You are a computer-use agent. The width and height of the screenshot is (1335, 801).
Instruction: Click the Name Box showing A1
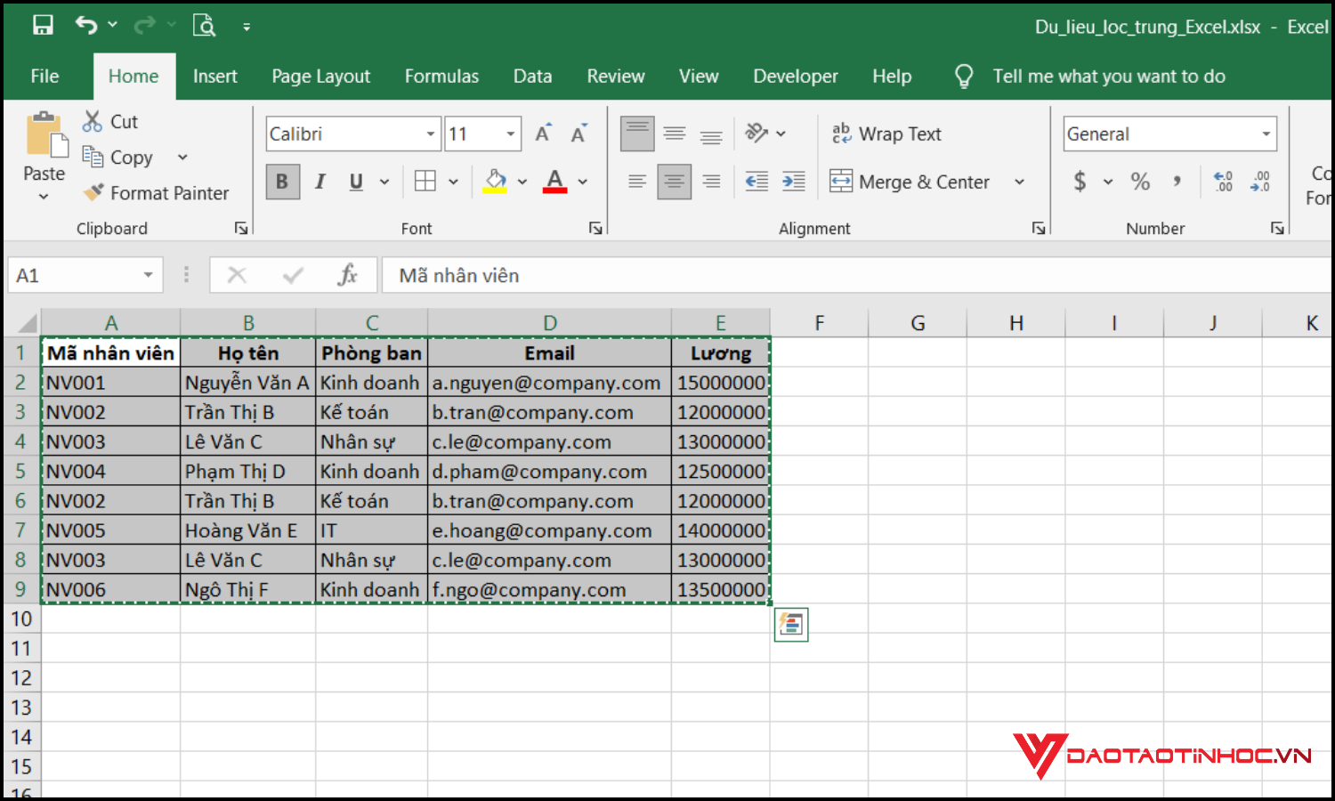[x=76, y=275]
